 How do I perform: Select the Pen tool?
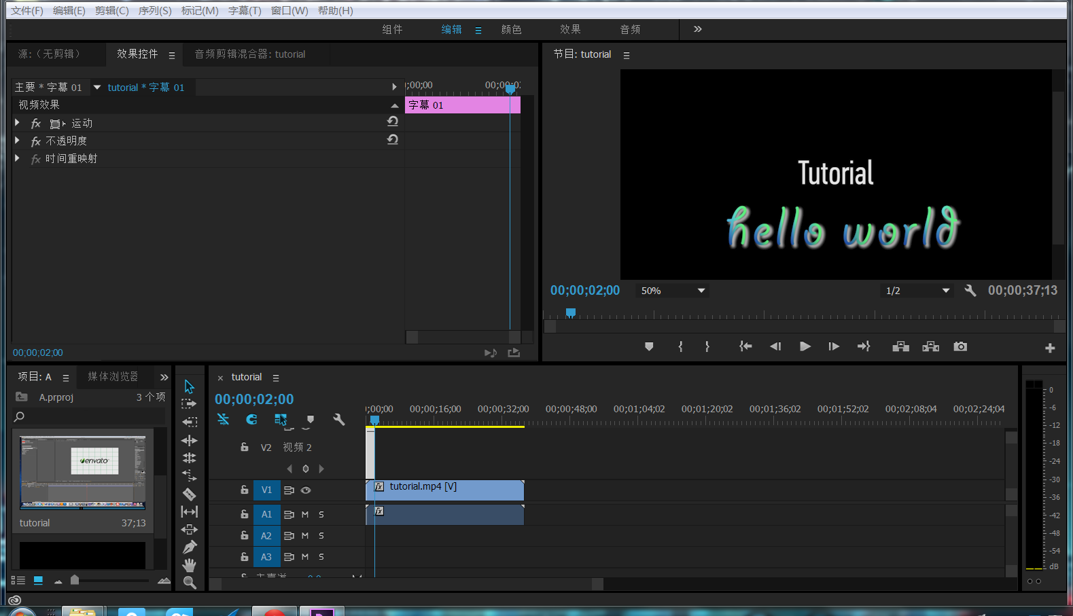190,547
